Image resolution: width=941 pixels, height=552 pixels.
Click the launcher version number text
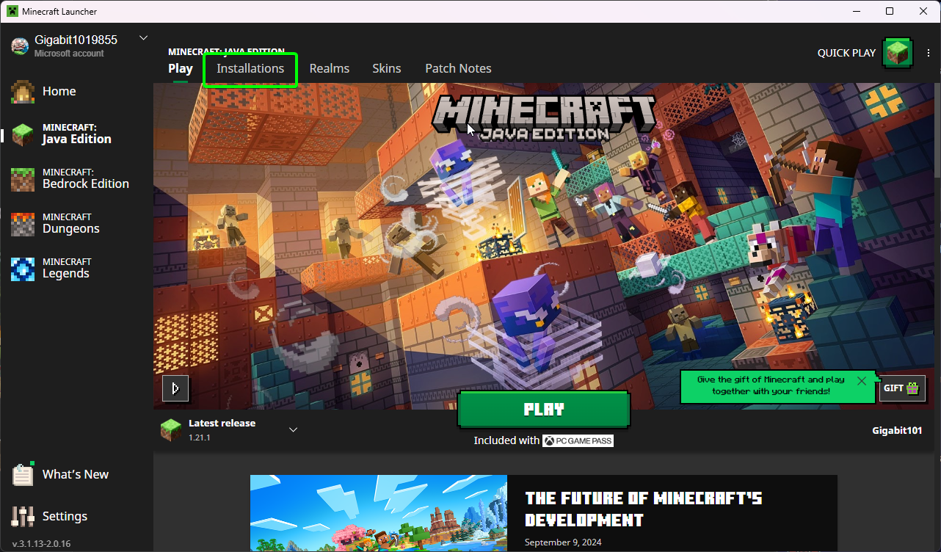(41, 544)
